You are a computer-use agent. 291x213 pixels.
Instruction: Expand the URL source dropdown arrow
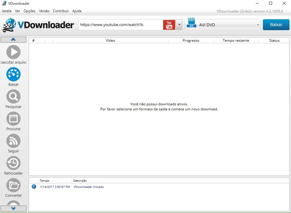(179, 25)
